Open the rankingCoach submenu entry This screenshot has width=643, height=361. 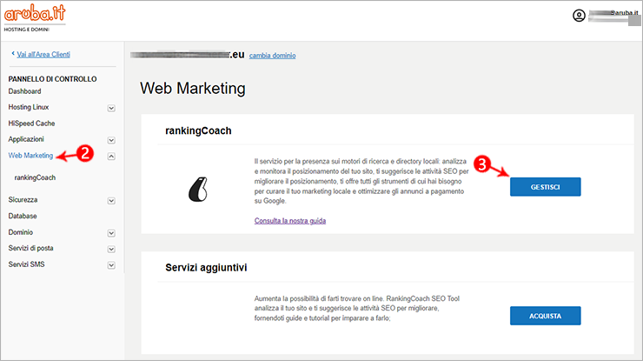(x=35, y=177)
